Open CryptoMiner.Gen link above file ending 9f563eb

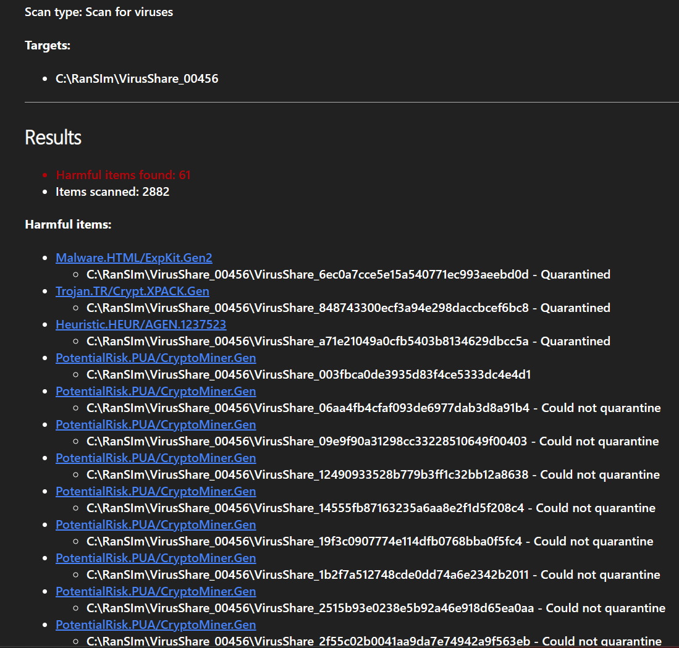coord(156,625)
